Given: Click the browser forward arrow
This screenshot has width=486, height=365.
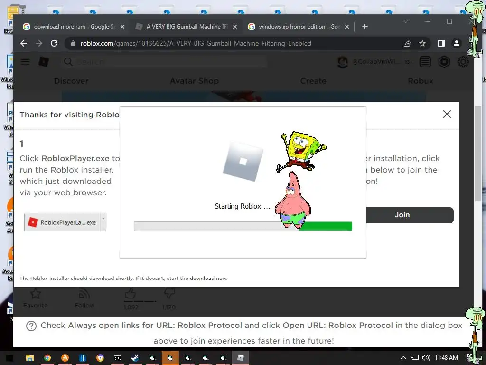Looking at the screenshot, I should click(39, 43).
